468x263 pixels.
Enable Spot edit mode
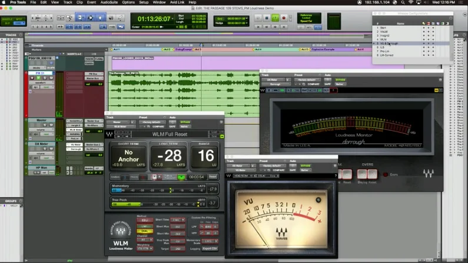(x=19, y=19)
